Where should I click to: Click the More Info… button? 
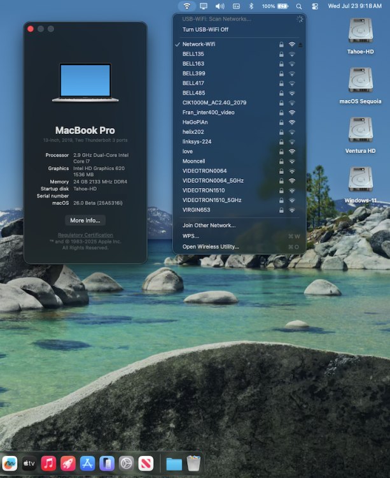click(85, 221)
